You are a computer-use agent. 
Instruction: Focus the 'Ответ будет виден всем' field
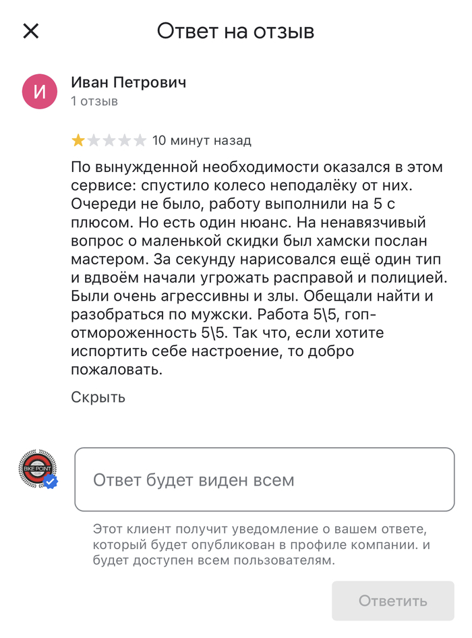(x=264, y=480)
